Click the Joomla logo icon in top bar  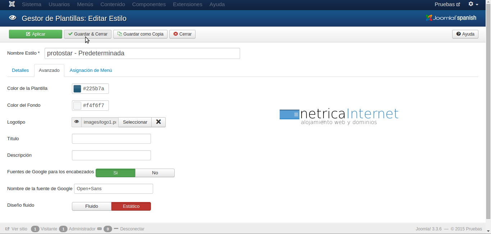[12, 4]
